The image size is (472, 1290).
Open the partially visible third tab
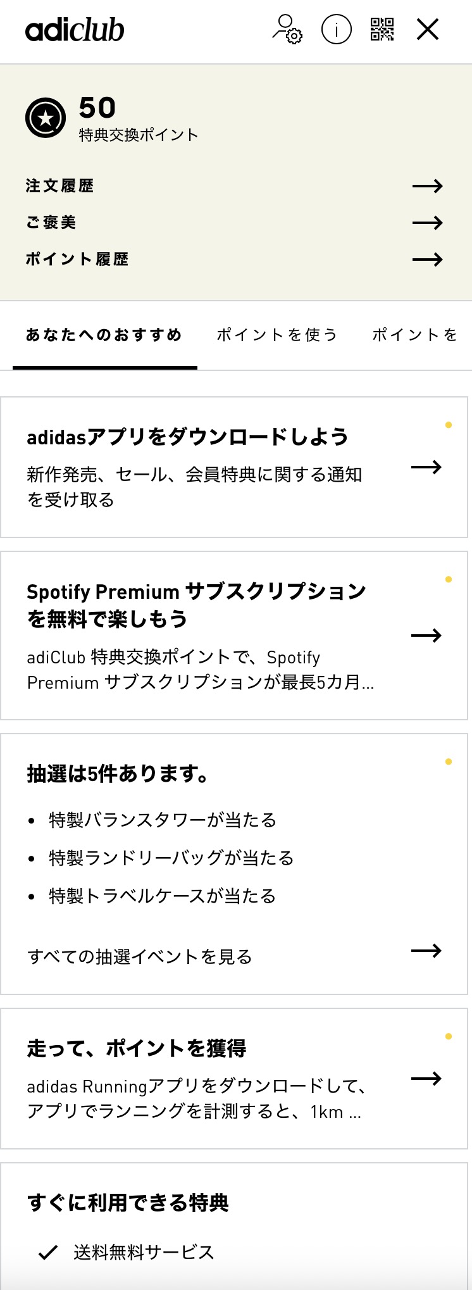point(415,335)
